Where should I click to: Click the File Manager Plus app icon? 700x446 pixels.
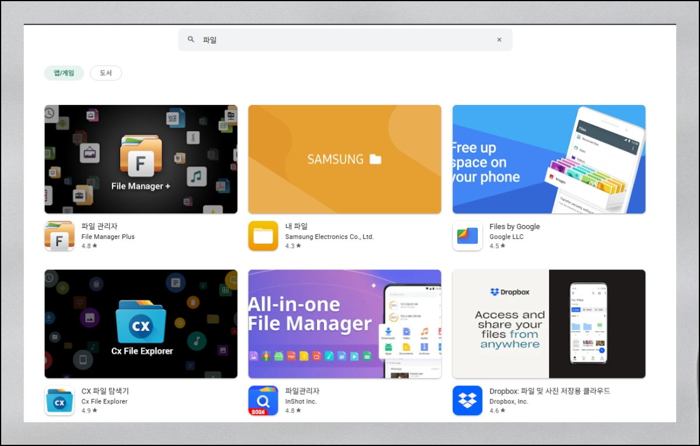[60, 236]
